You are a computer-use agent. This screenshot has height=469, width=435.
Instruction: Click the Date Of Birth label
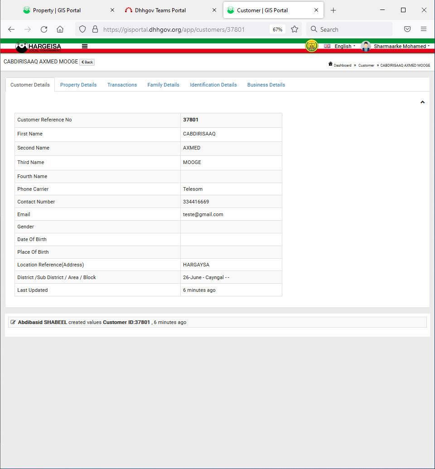[32, 239]
